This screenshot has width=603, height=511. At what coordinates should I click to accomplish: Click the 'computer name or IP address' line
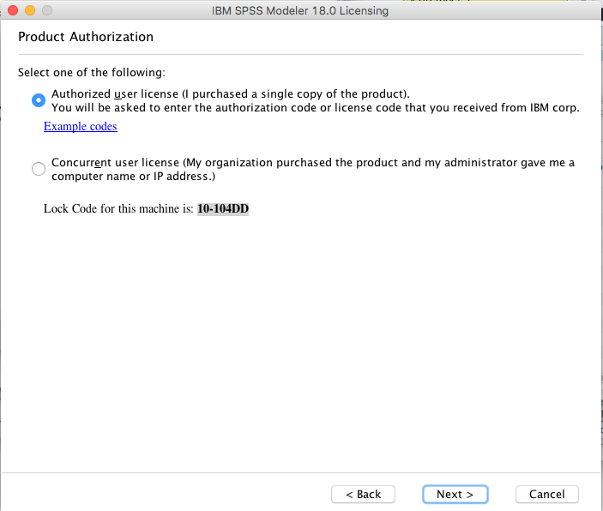pyautogui.click(x=133, y=176)
